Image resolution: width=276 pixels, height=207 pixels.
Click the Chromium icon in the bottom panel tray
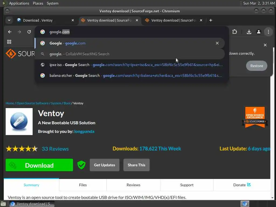[x=245, y=204]
